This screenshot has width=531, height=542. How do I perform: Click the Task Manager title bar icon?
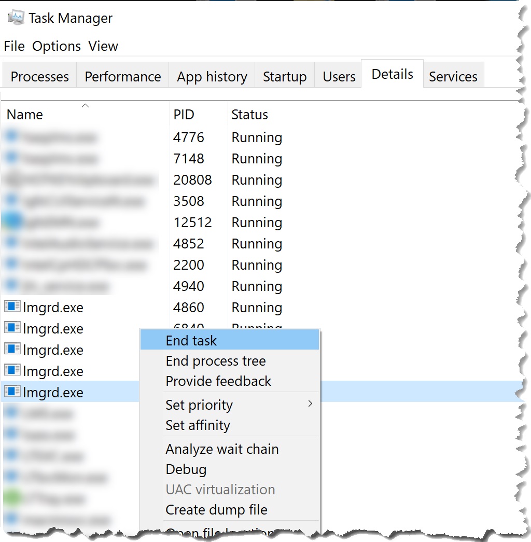(16, 18)
